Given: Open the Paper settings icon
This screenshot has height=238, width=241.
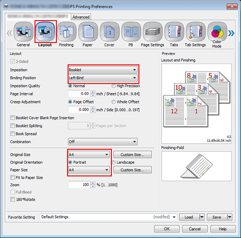Looking at the screenshot, I should click(x=88, y=32).
